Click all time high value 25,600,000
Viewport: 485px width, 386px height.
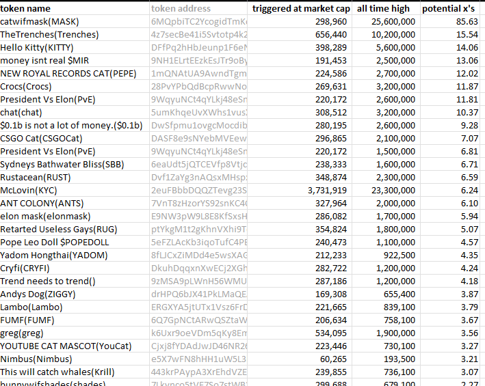click(x=386, y=22)
